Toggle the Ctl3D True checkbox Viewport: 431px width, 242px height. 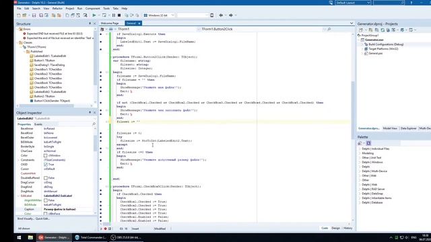click(46, 165)
